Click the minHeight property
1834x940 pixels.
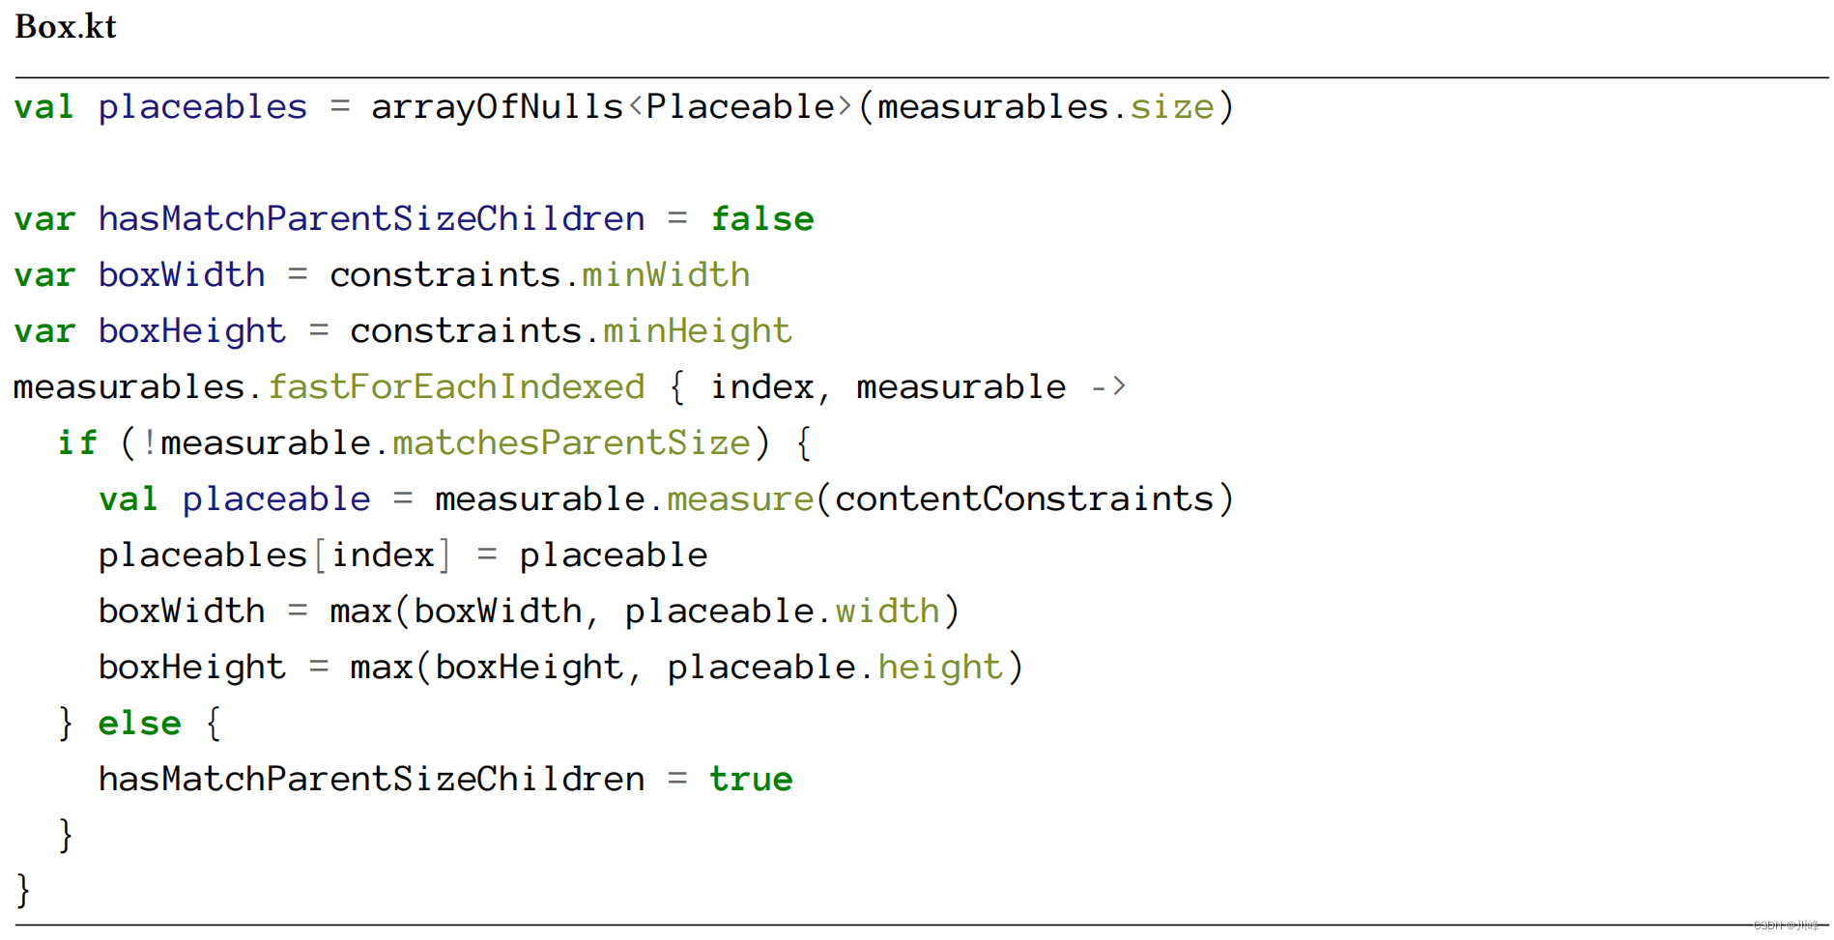tap(698, 331)
